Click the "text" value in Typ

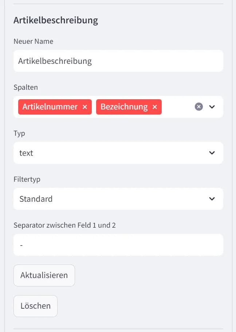click(26, 153)
